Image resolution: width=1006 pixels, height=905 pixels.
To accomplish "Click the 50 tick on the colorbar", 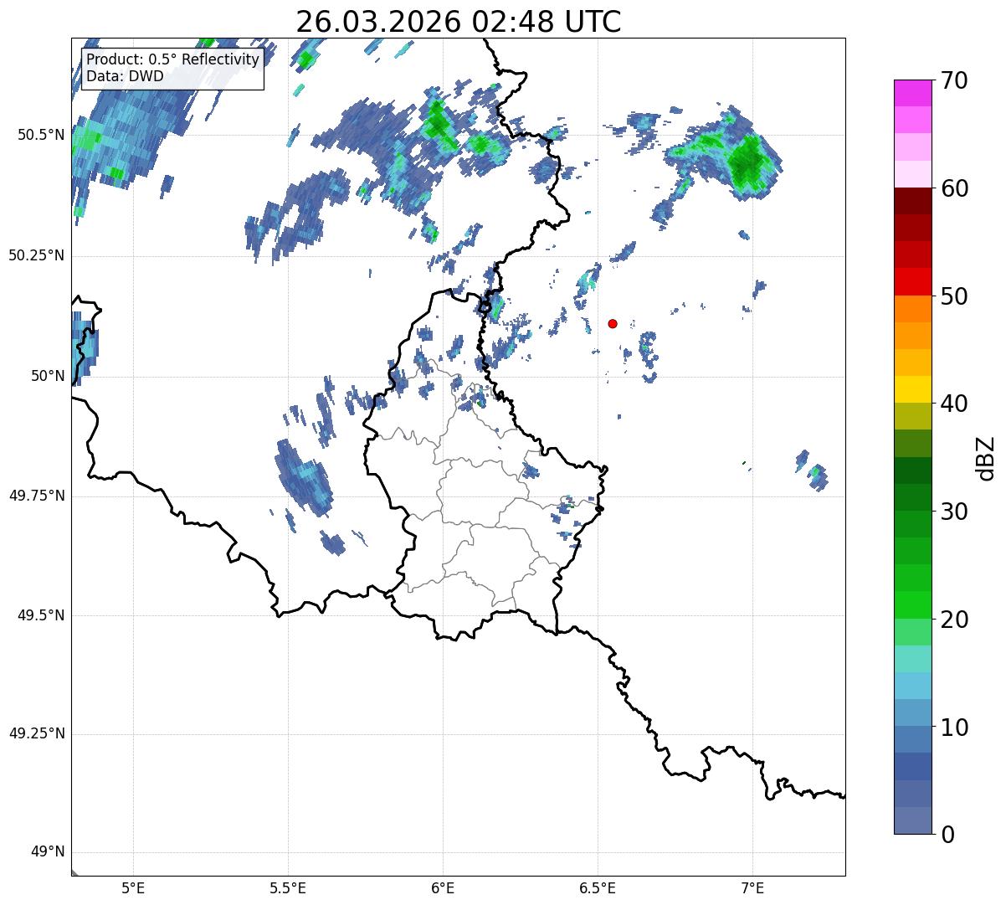I will click(954, 296).
